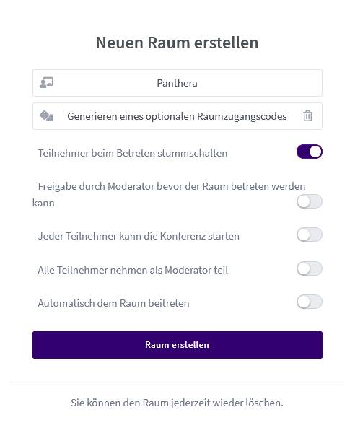The width and height of the screenshot is (355, 433).
Task: Click the room presenter icon beside Panthera
Action: pos(46,83)
